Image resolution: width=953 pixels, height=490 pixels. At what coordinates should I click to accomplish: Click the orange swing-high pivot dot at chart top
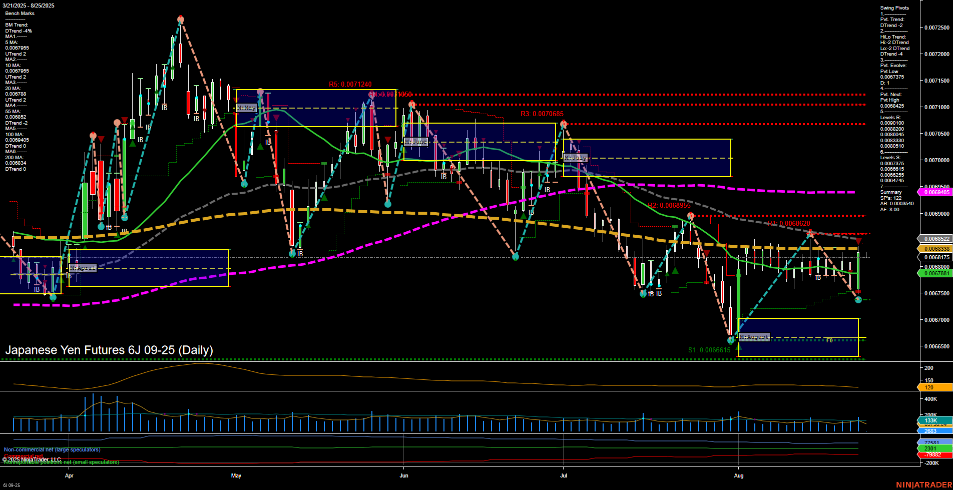point(181,19)
